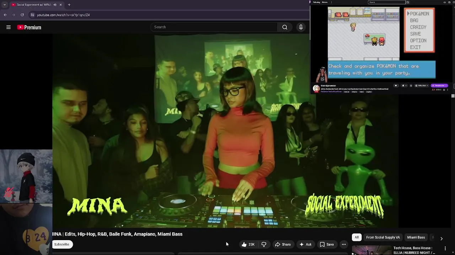Select the Social Experiment w/ MINA tab
Viewport: 455px width, 255px height.
(x=34, y=5)
